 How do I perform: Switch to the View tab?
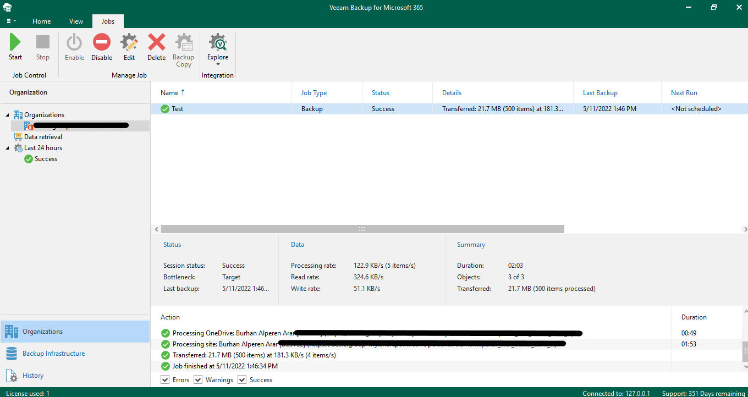[76, 21]
